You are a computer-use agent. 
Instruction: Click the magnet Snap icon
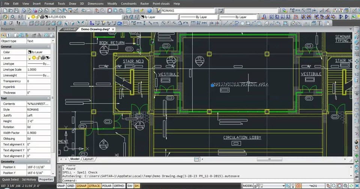[264, 17]
